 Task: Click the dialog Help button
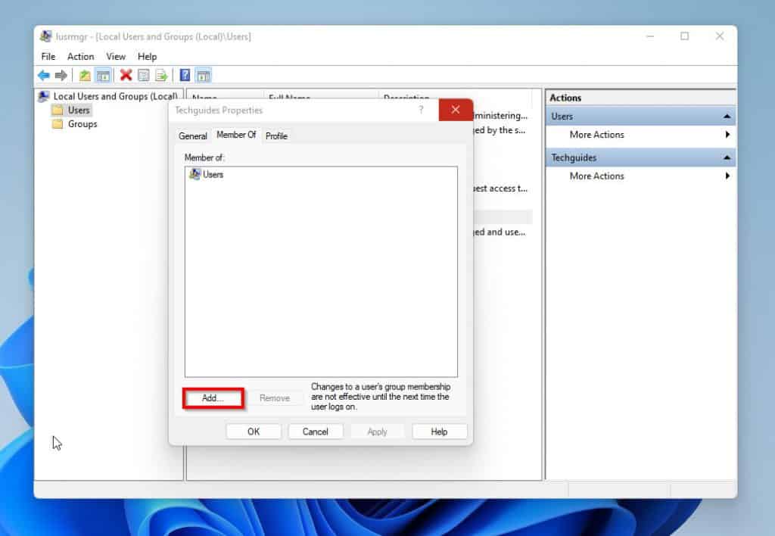439,432
